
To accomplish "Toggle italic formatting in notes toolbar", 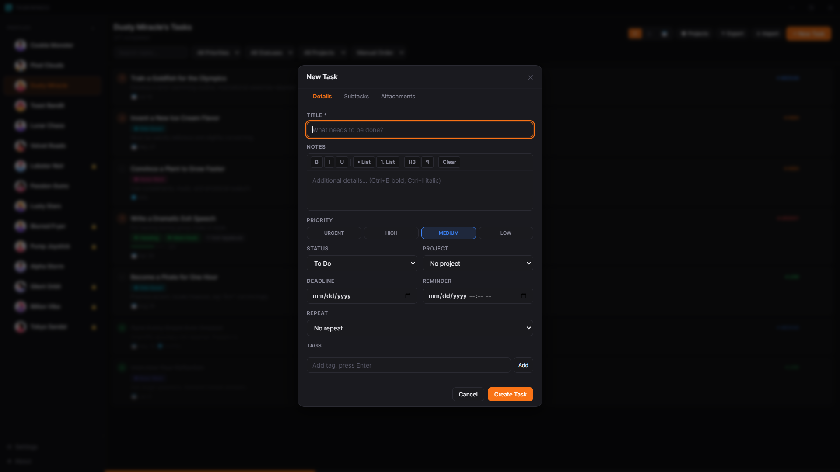I will click(x=329, y=162).
